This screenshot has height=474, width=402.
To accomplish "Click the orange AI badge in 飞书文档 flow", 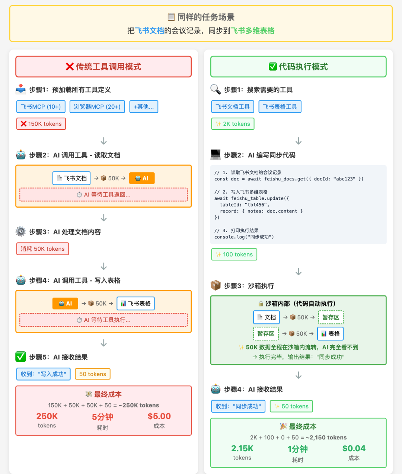I will 142,178.
